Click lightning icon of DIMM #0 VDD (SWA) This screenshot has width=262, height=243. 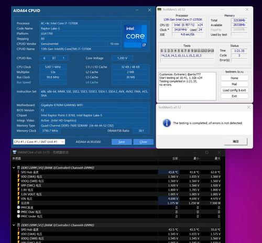(18, 176)
